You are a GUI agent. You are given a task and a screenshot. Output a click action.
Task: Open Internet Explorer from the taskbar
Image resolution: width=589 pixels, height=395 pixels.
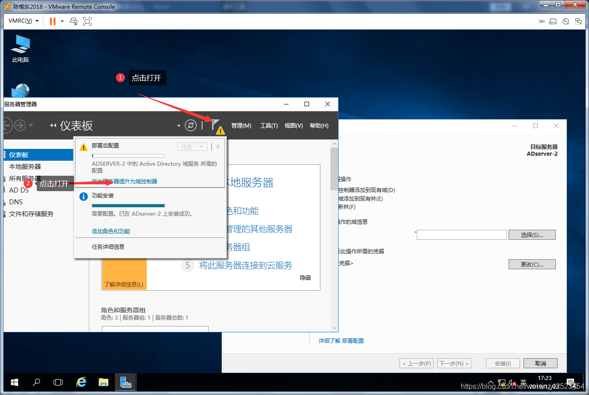click(81, 382)
